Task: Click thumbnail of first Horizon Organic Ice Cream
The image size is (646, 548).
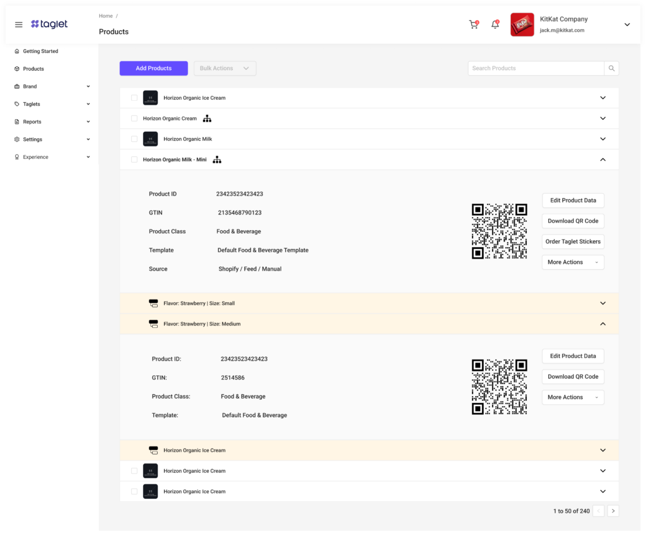Action: point(150,98)
